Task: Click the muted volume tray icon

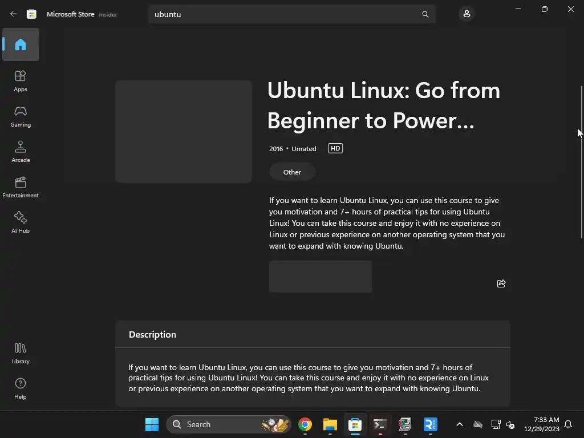Action: tap(510, 424)
